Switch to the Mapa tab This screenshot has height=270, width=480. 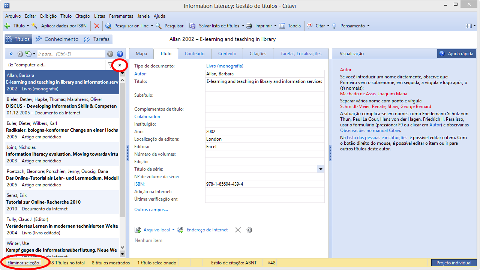click(141, 54)
